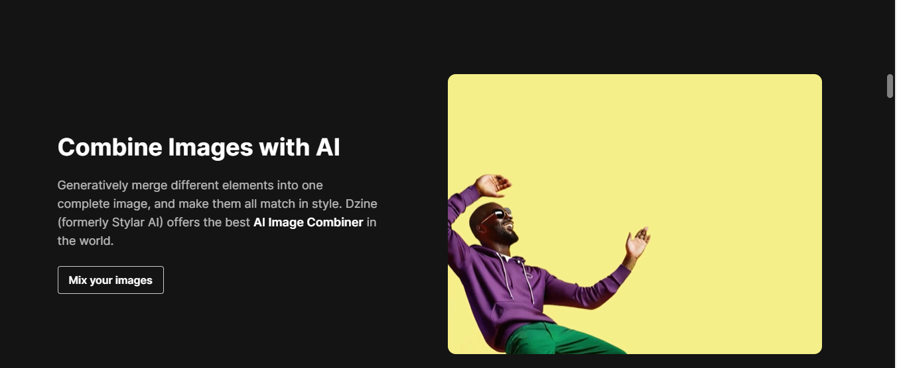The width and height of the screenshot is (897, 368).
Task: Click the man's raised hand on the right
Action: point(636,243)
